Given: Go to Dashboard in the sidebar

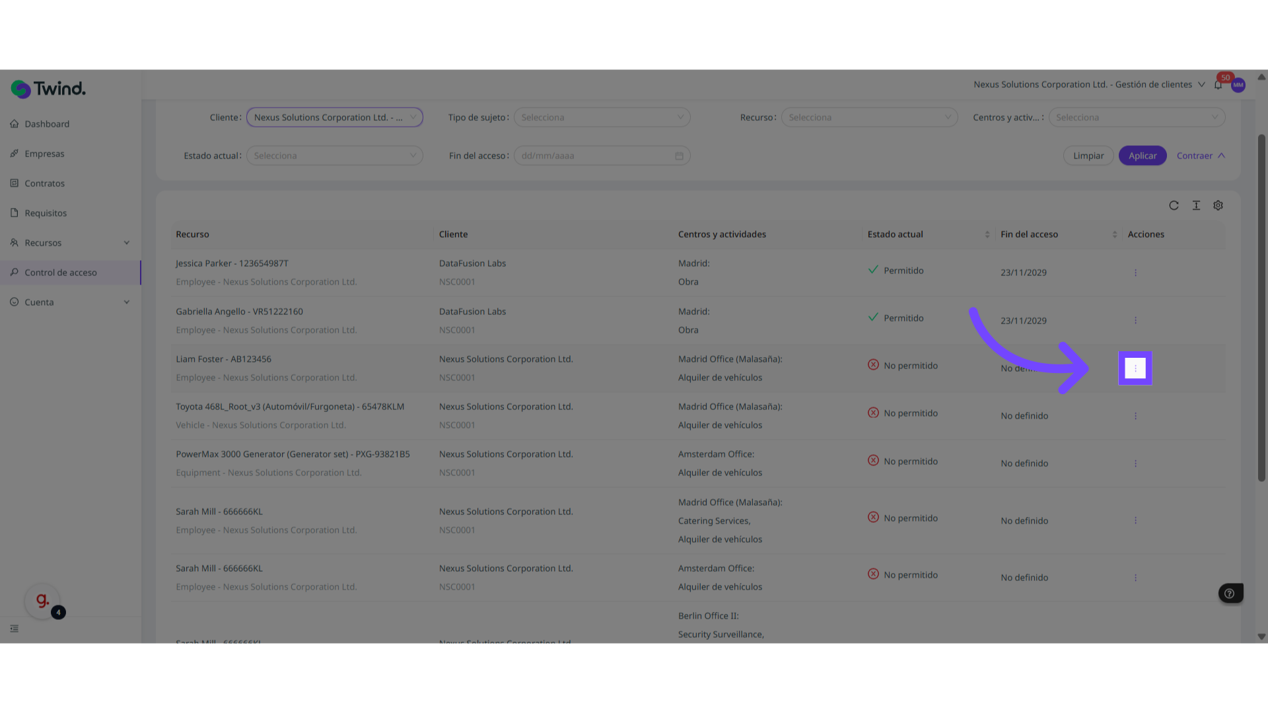Looking at the screenshot, I should click(x=47, y=124).
